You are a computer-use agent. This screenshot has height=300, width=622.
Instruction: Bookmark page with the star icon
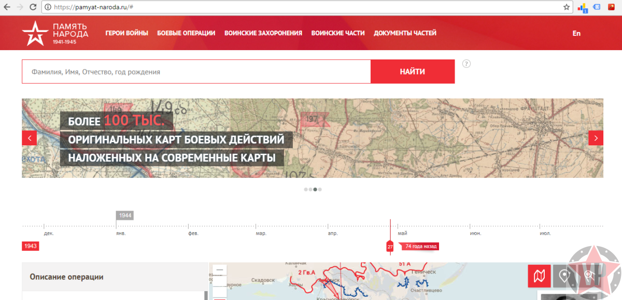(x=567, y=7)
